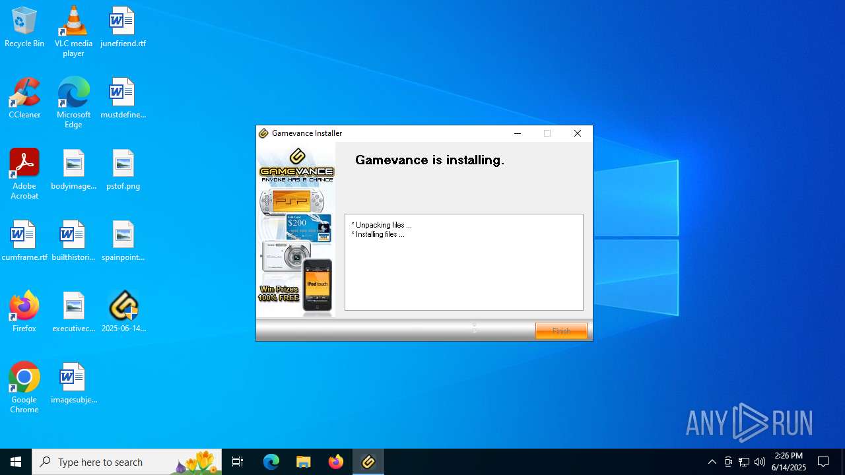Launch the Firefox desktop shortcut
The width and height of the screenshot is (845, 475).
24,311
